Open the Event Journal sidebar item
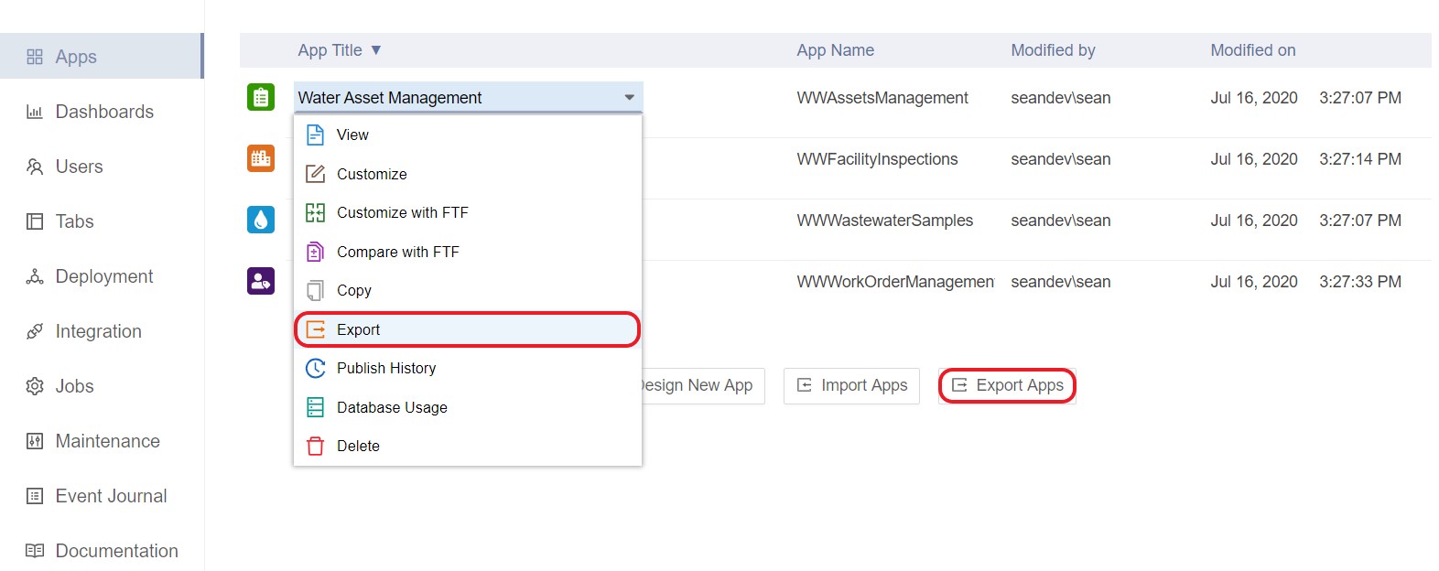Image resolution: width=1439 pixels, height=571 pixels. click(111, 496)
